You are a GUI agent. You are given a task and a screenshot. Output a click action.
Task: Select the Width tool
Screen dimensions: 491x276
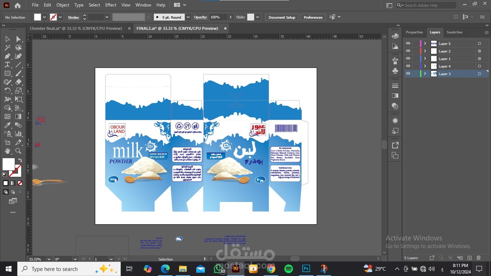coord(7,99)
